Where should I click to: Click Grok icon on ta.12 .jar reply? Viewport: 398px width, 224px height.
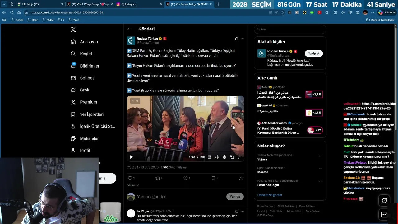pyautogui.click(x=237, y=211)
